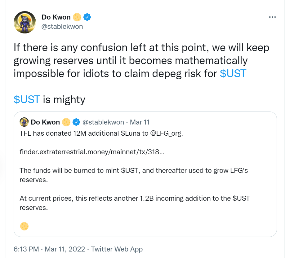294x258 pixels.
Task: Click the @LFG_org mention
Action: click(167, 133)
